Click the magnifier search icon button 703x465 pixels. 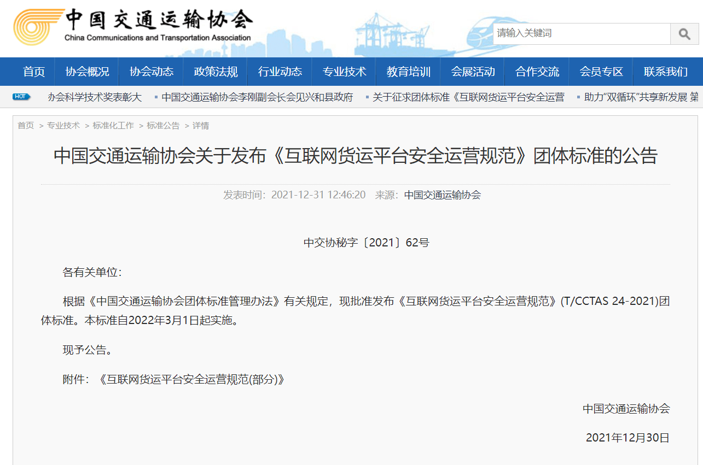684,34
